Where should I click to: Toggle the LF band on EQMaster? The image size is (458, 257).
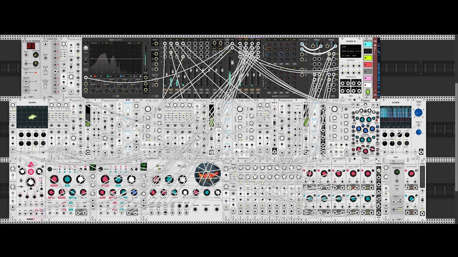point(95,76)
